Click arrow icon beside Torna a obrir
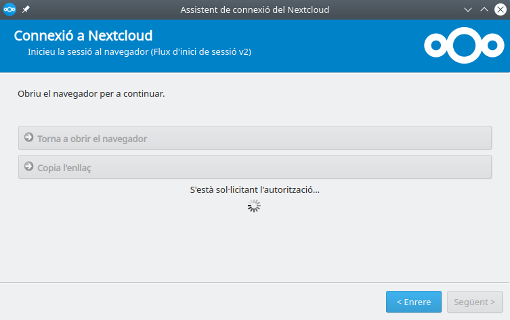Screen dimensions: 510x320 [28, 138]
